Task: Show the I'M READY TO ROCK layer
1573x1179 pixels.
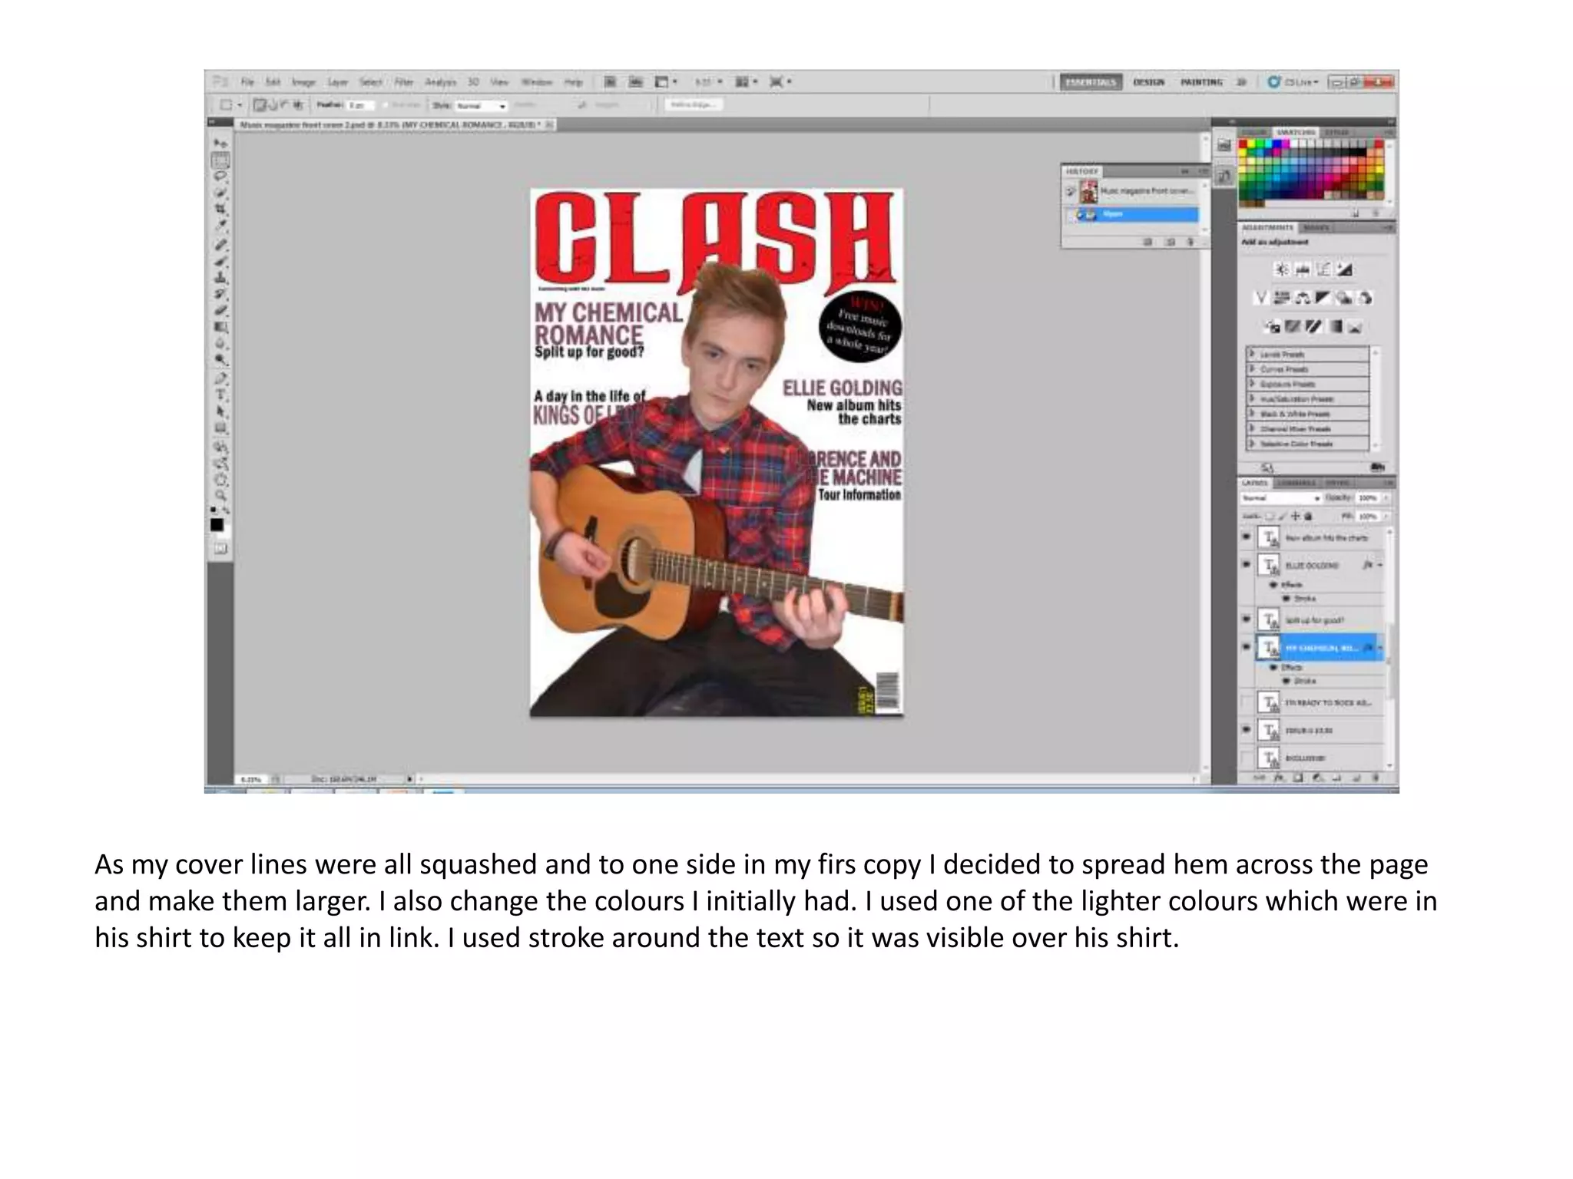Action: pyautogui.click(x=1246, y=702)
